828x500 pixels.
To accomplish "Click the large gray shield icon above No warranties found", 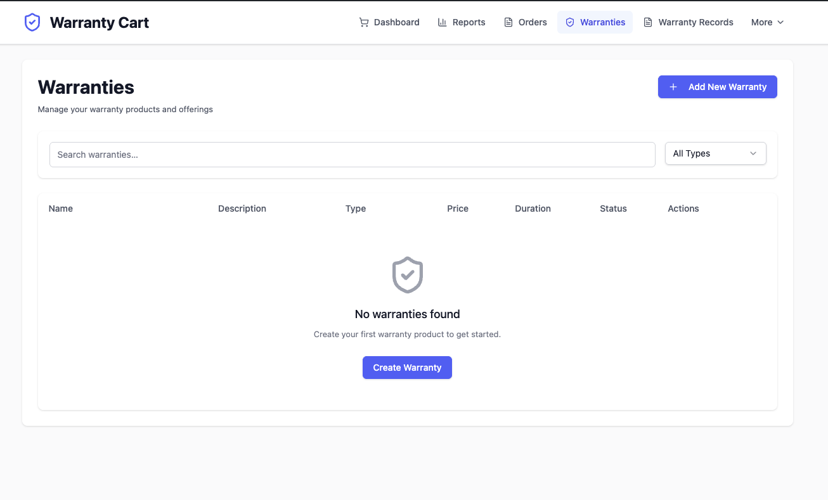I will click(407, 275).
